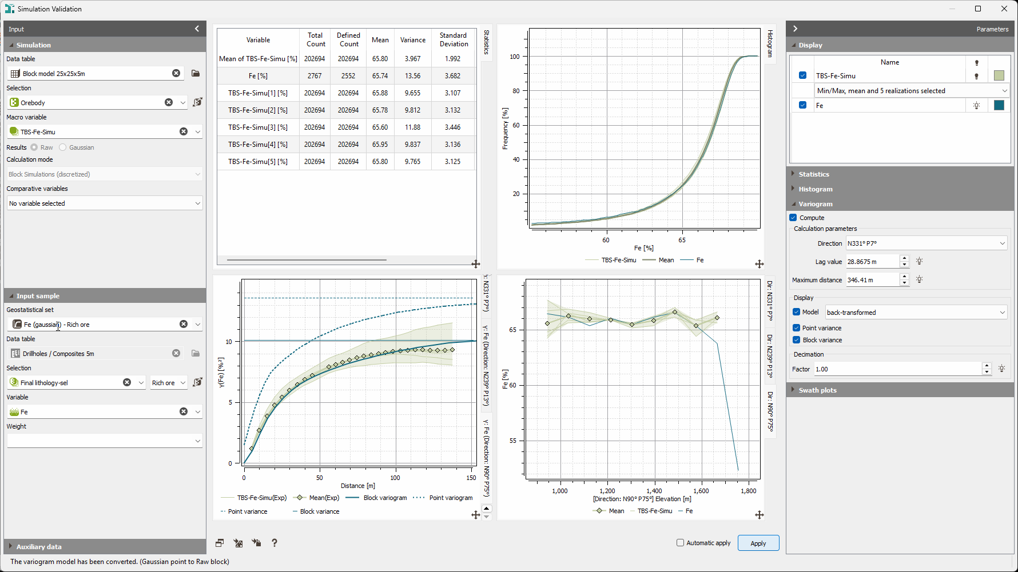Viewport: 1018px width, 572px height.
Task: Click the statistics table horizontal scrollbar
Action: pos(307,260)
